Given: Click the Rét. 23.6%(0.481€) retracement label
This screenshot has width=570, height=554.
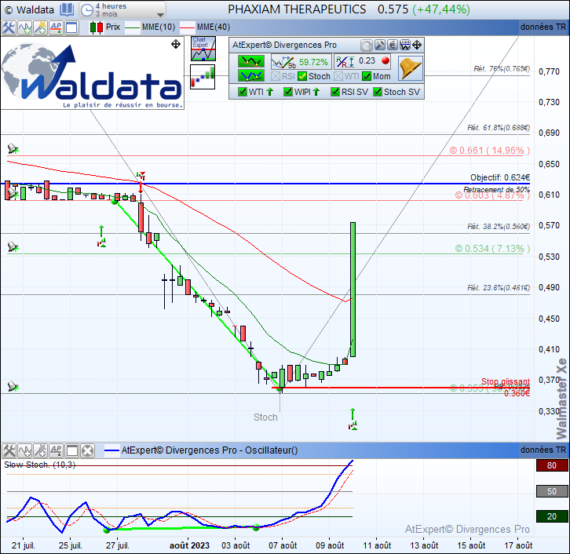Looking at the screenshot, I should [x=499, y=288].
